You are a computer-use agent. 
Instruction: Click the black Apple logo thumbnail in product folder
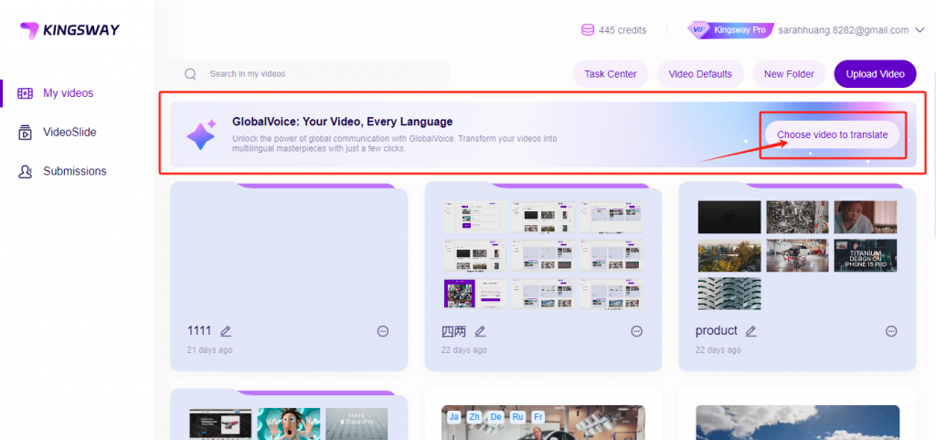(729, 217)
